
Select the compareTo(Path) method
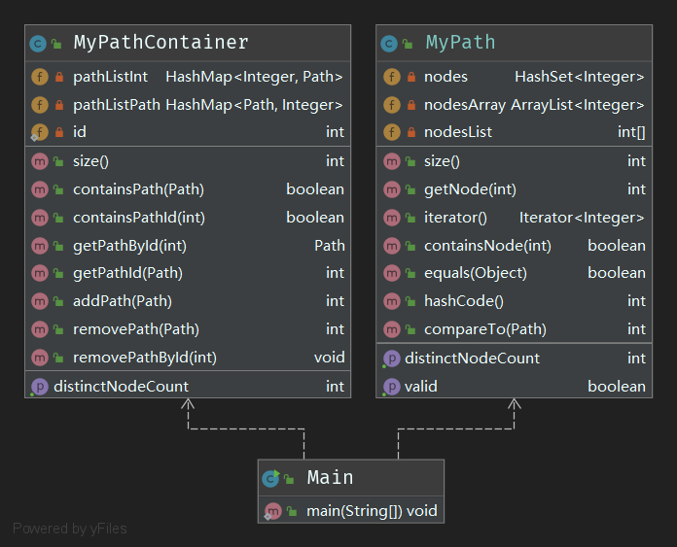[x=485, y=329]
